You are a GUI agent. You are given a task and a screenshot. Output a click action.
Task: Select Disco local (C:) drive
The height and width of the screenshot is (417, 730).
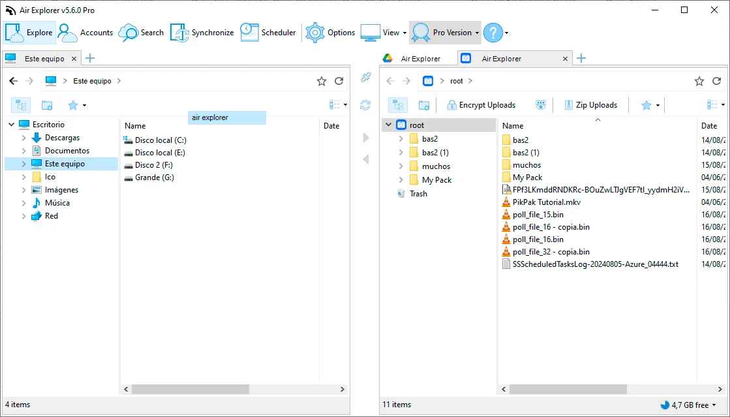pos(160,140)
